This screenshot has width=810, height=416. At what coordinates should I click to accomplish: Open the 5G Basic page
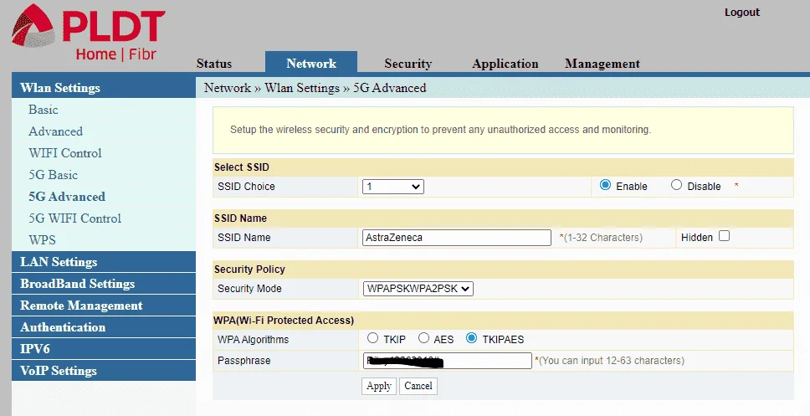pyautogui.click(x=54, y=175)
